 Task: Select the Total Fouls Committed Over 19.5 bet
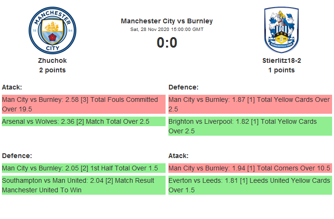pos(83,104)
